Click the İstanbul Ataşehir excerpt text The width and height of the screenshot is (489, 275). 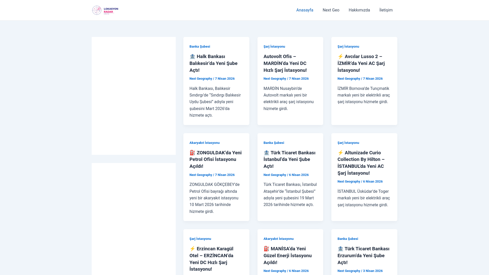click(x=290, y=195)
